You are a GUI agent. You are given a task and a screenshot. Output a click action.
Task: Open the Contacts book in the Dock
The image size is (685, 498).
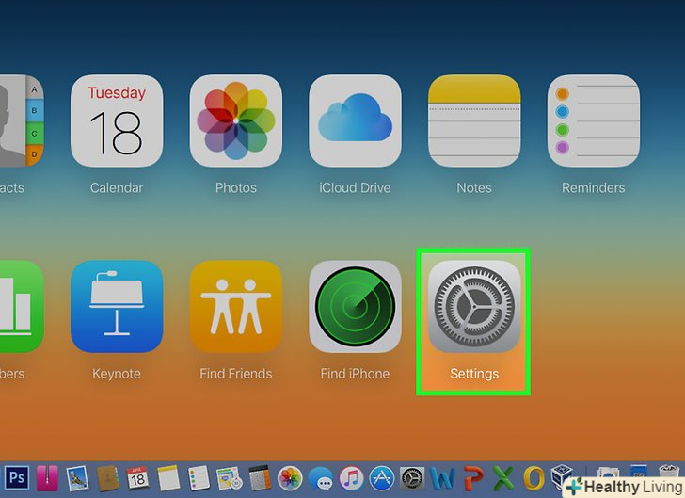click(108, 478)
